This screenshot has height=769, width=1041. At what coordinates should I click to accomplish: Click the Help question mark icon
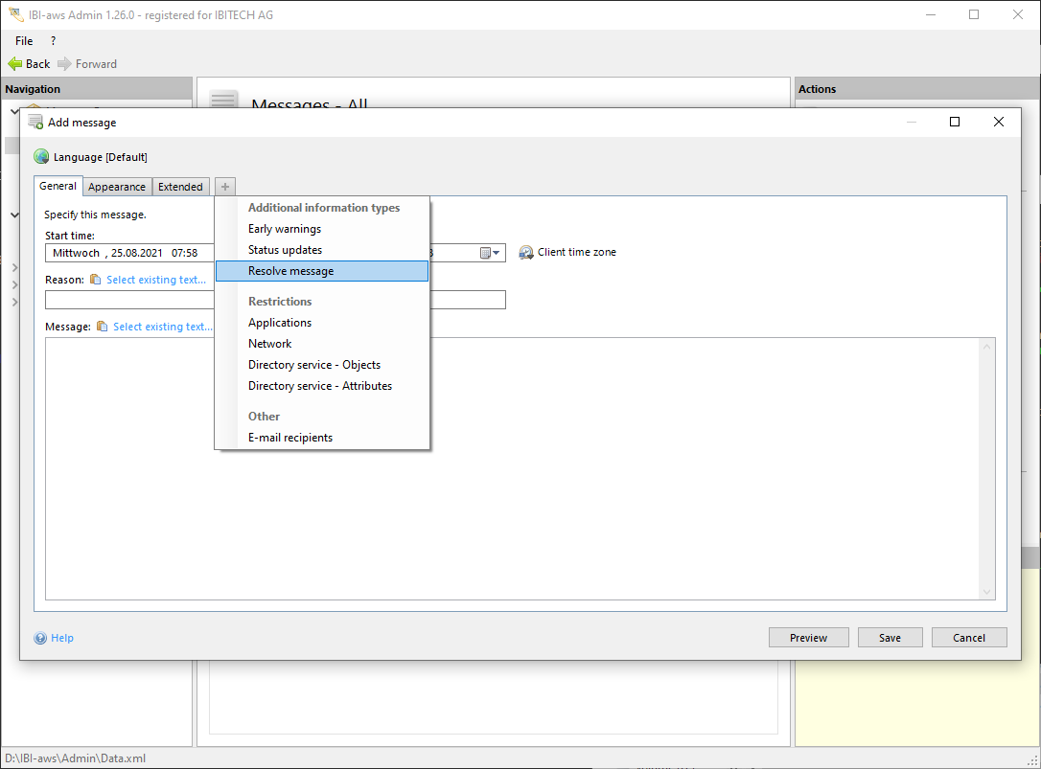40,639
